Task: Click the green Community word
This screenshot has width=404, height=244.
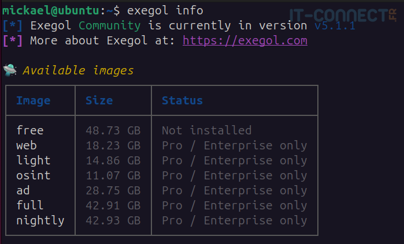Action: [x=109, y=26]
